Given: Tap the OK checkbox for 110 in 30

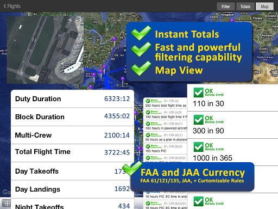Looking at the screenshot, I should [198, 93].
